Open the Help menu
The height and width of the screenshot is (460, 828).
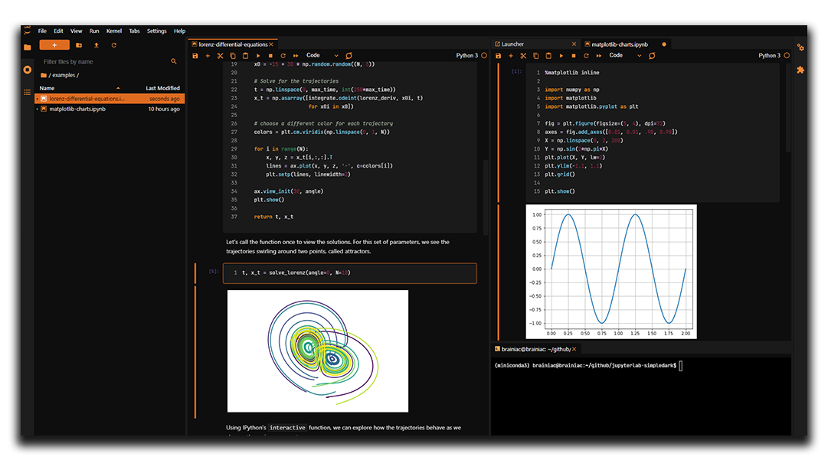179,31
